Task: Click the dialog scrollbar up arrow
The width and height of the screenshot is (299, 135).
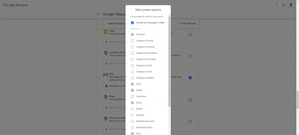Action: (x=170, y=15)
